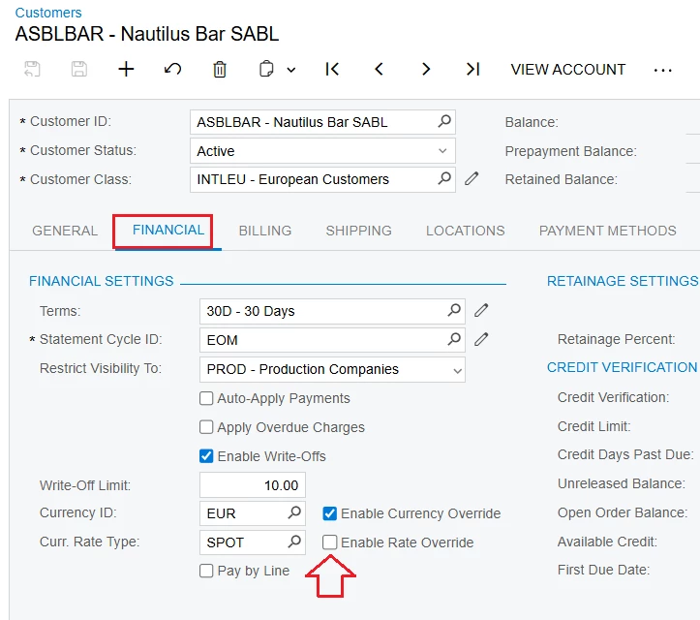
Task: Click the Terms lookup magnifier
Action: 454,310
